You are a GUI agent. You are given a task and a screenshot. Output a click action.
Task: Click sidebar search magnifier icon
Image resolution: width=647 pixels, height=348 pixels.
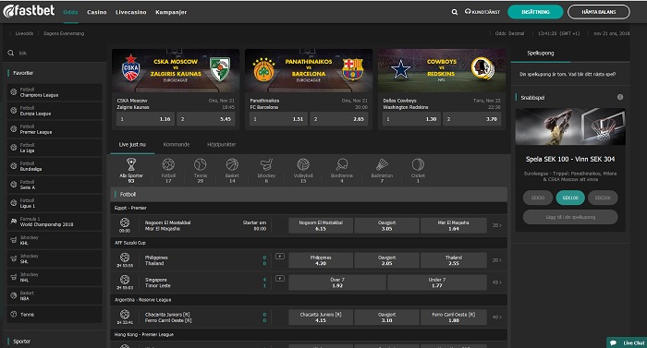pos(11,54)
